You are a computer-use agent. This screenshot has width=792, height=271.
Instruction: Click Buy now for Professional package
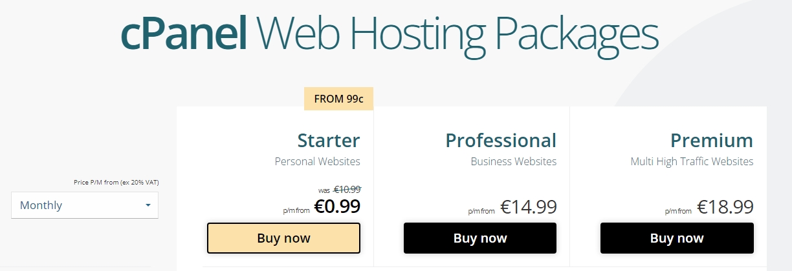(480, 238)
